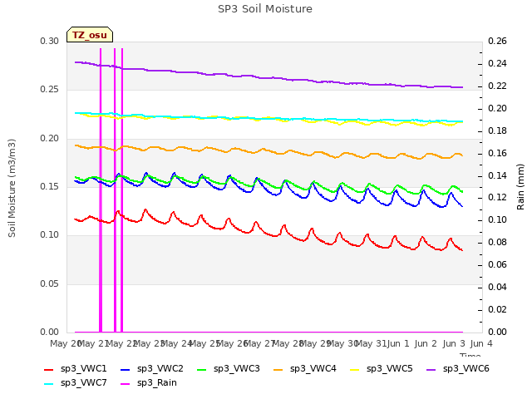Screen dimensions: 532x399
Task: Click the 0.05 left axis tick label
Action: (50, 283)
